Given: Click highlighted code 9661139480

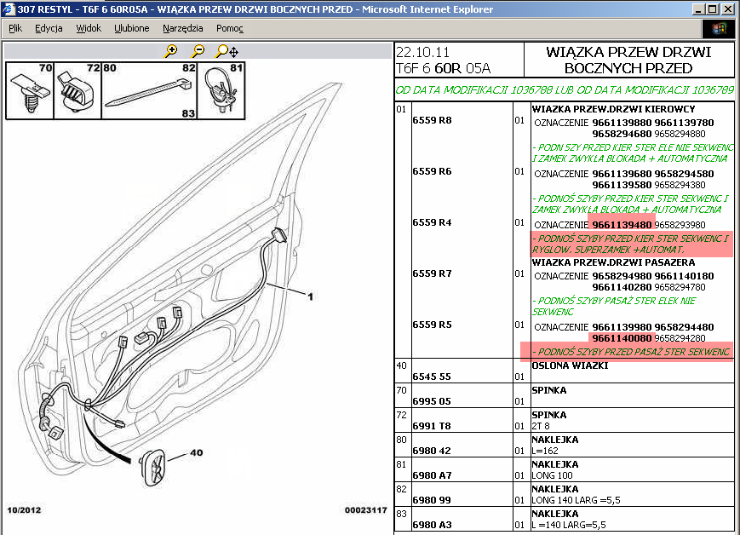Looking at the screenshot, I should [x=622, y=225].
